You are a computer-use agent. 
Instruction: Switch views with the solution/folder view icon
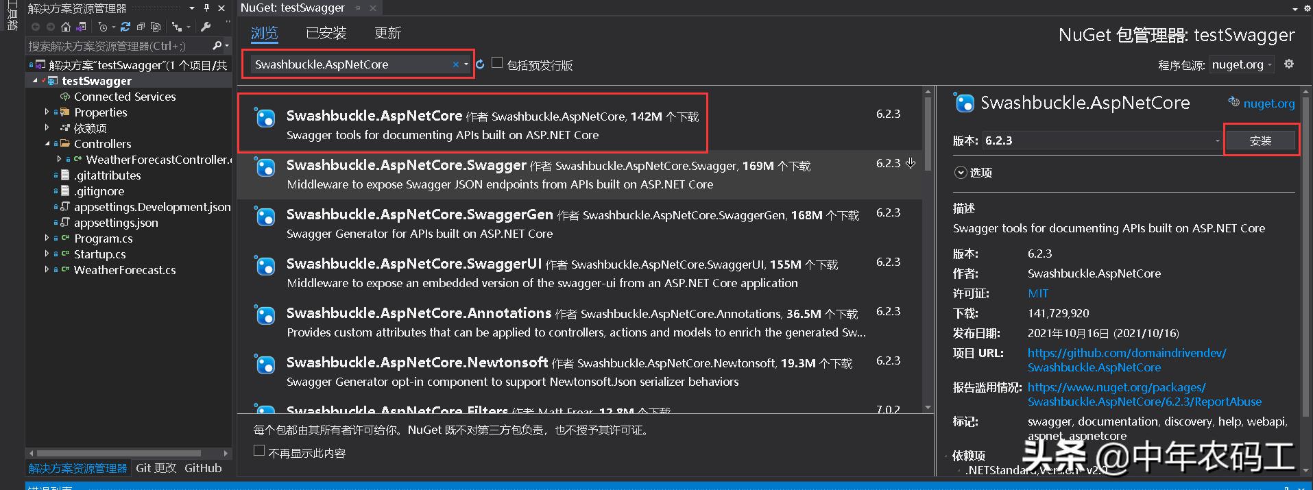[81, 27]
